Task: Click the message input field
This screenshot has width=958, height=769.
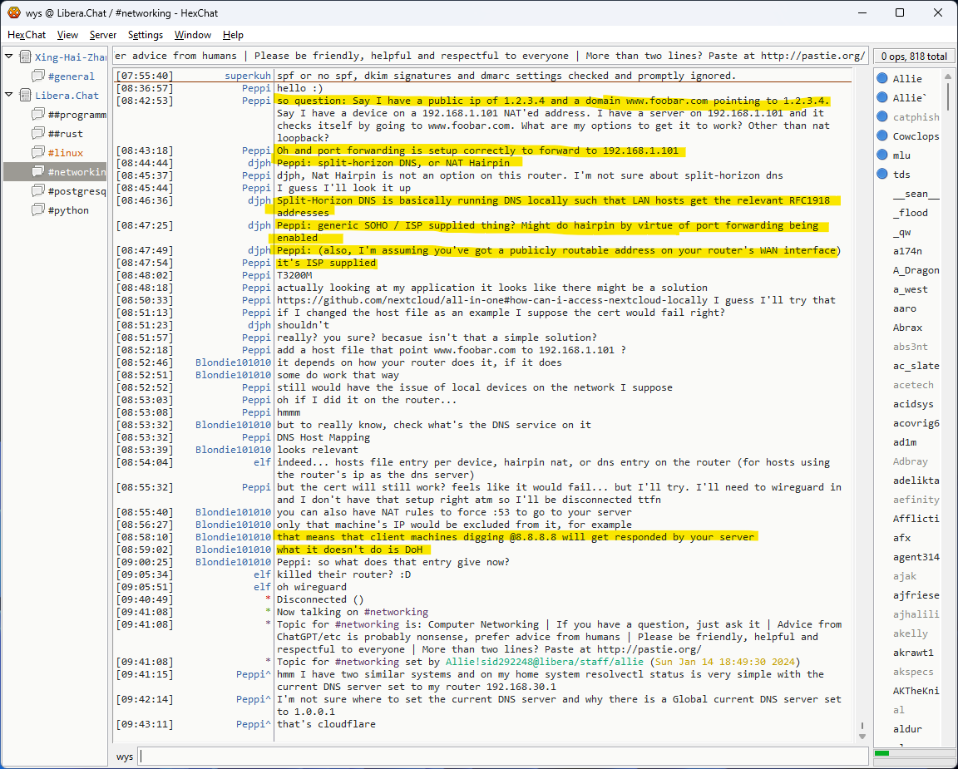Action: (x=499, y=757)
